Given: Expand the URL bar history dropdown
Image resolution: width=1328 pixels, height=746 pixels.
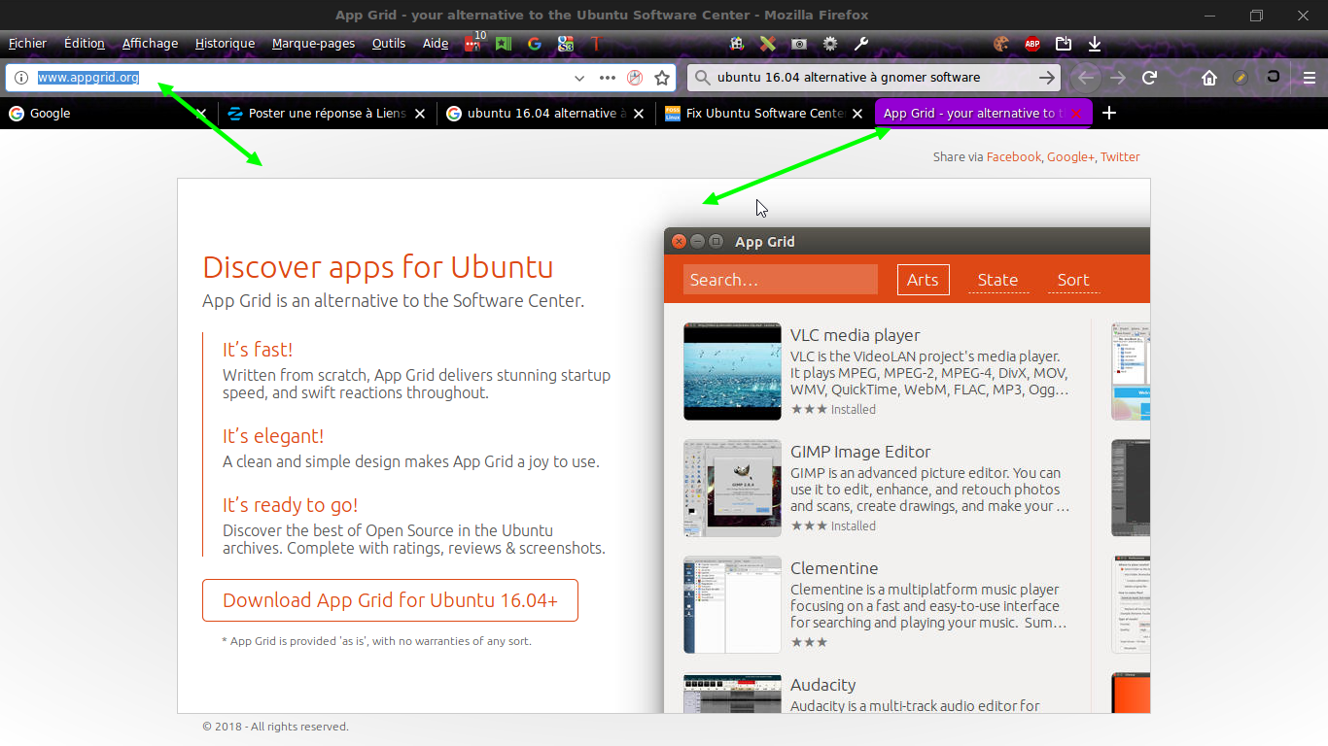Looking at the screenshot, I should (x=579, y=78).
